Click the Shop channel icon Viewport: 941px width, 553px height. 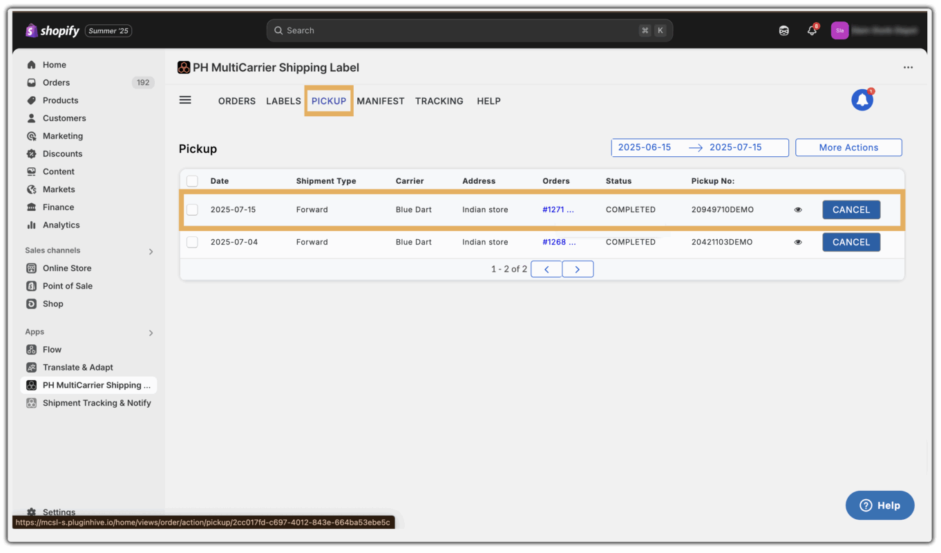click(x=31, y=303)
